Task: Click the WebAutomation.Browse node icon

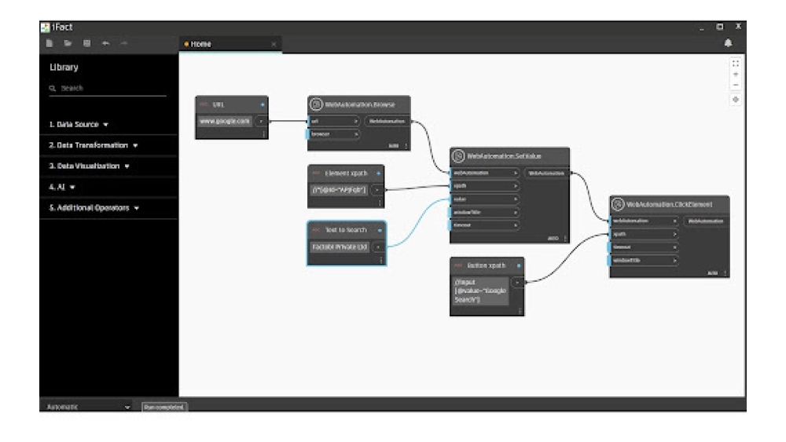Action: (x=317, y=104)
